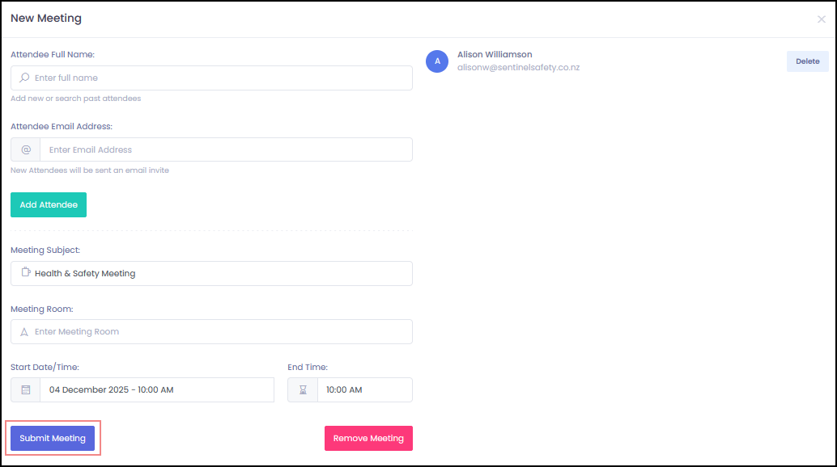Viewport: 837px width, 467px height.
Task: Click Alison Williamson's avatar circle
Action: 437,61
